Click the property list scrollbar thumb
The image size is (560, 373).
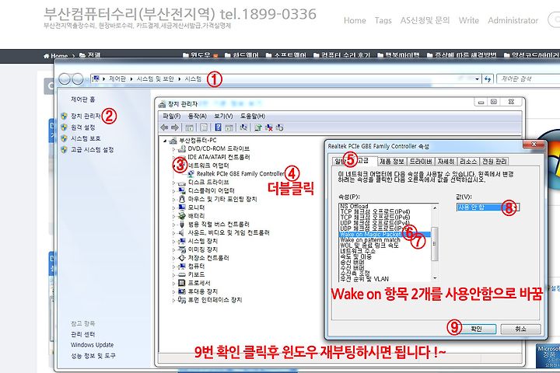point(435,244)
